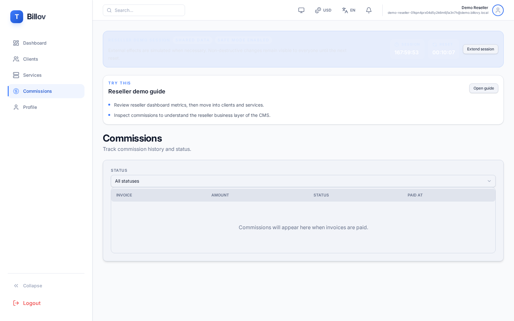Click the Commissions dollar icon
514x321 pixels.
pos(16,91)
